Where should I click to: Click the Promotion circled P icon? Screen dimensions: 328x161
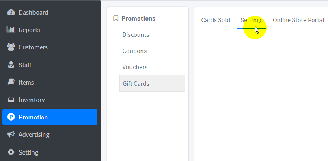[11, 117]
